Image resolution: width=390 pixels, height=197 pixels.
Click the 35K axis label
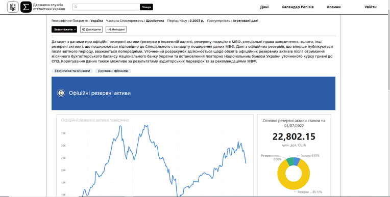pyautogui.click(x=63, y=133)
